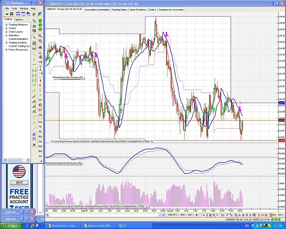The height and width of the screenshot is (229, 286).
Task: Select the blue fan lines tool
Action: coord(34,134)
